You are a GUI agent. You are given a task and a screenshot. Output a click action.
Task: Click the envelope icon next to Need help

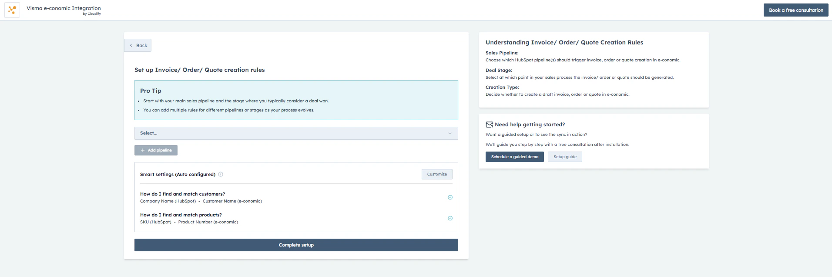pyautogui.click(x=489, y=125)
